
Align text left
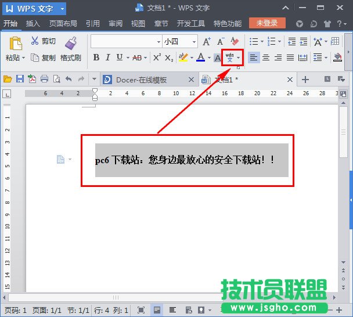pyautogui.click(x=254, y=57)
